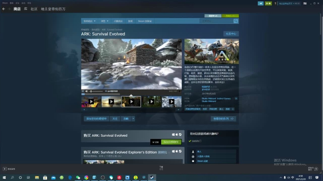Expand developer list plus button
The width and height of the screenshot is (323, 181).
[236, 99]
